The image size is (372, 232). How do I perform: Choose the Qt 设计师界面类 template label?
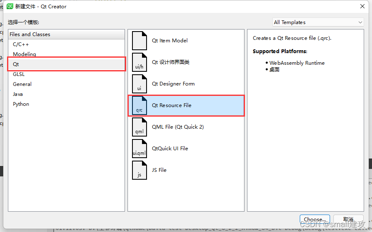point(171,62)
